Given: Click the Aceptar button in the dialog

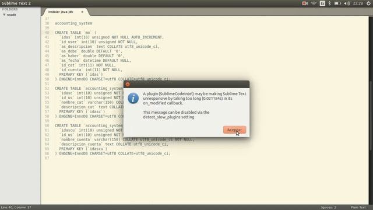Looking at the screenshot, I should [x=234, y=129].
